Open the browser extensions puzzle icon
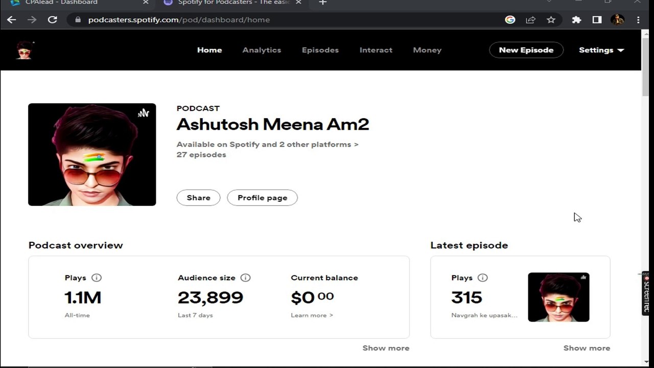Screen dimensions: 654x368 (576, 20)
